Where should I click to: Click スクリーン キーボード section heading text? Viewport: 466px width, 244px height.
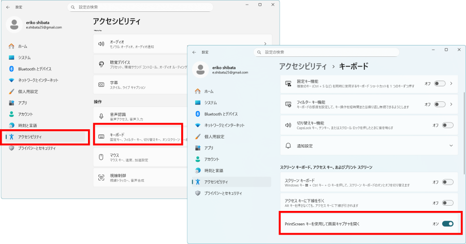pyautogui.click(x=326, y=167)
